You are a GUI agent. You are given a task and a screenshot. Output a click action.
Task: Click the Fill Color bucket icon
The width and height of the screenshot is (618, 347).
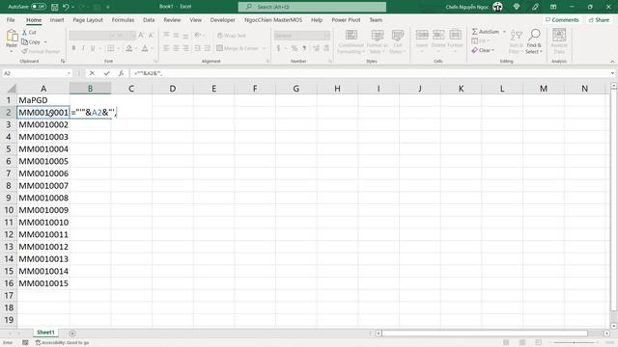128,48
